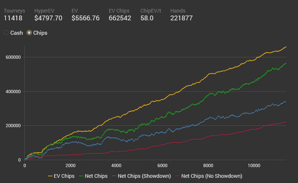Click the ChipEV/t stat label

click(x=151, y=11)
